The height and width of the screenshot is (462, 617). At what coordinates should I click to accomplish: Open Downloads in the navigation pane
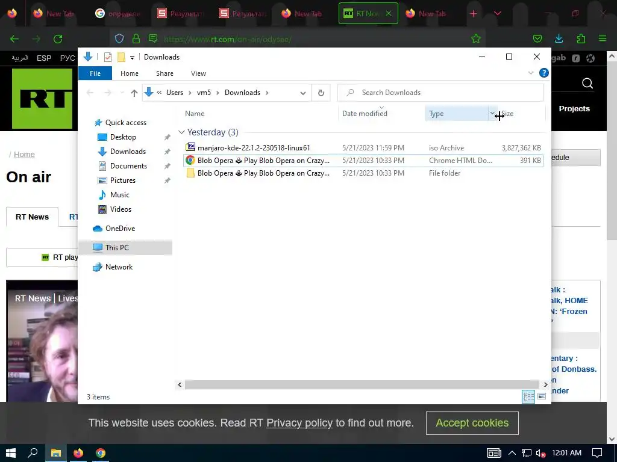pyautogui.click(x=128, y=152)
